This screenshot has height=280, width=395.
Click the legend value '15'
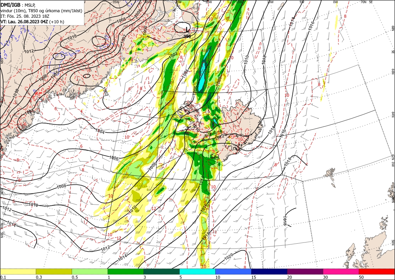tap(254, 277)
